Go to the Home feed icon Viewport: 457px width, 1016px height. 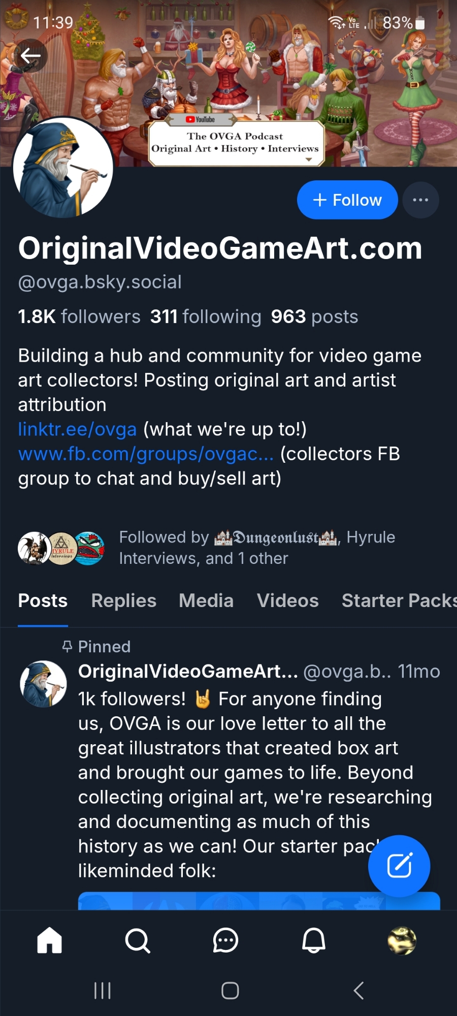coord(50,940)
